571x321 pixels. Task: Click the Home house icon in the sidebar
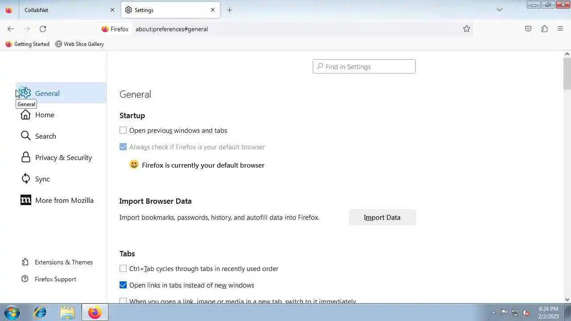(26, 115)
